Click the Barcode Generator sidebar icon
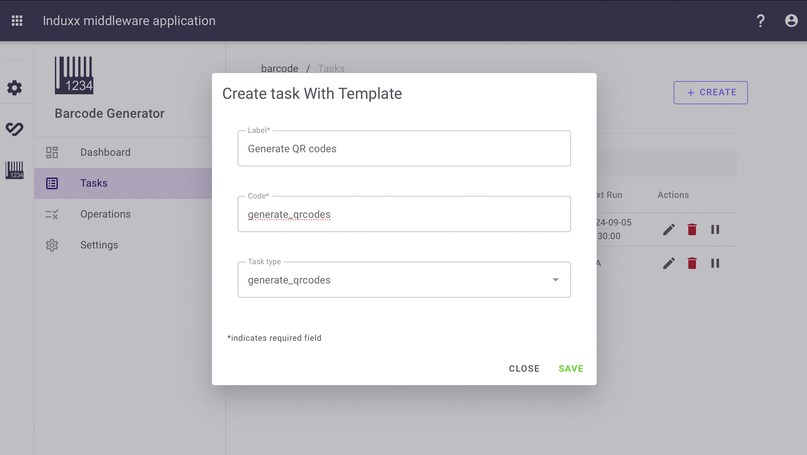This screenshot has height=455, width=807. pos(14,169)
